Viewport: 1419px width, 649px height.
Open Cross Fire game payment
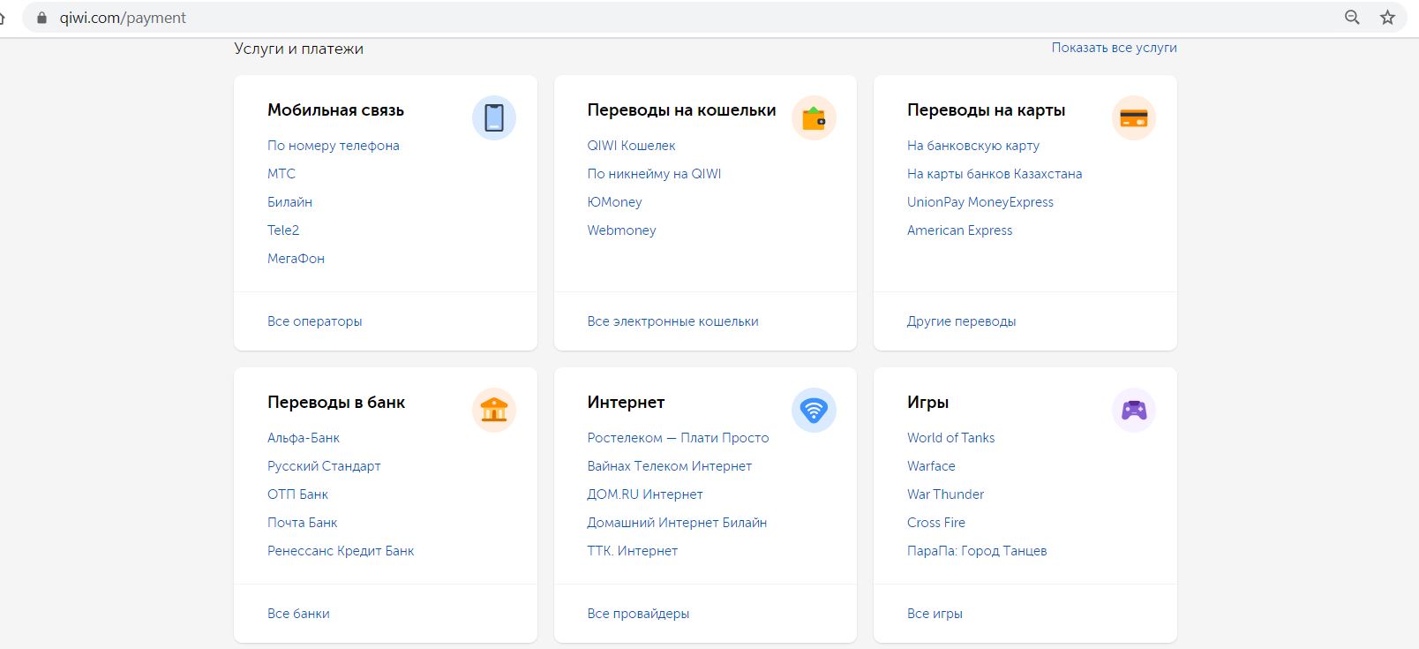(x=936, y=523)
